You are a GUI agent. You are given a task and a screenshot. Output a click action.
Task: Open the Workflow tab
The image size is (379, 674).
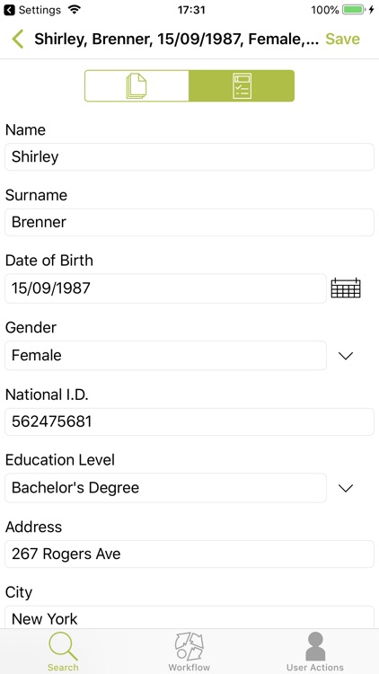(x=189, y=652)
